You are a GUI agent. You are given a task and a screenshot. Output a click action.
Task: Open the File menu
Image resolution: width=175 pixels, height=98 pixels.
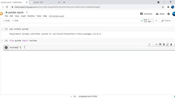tap(6, 16)
